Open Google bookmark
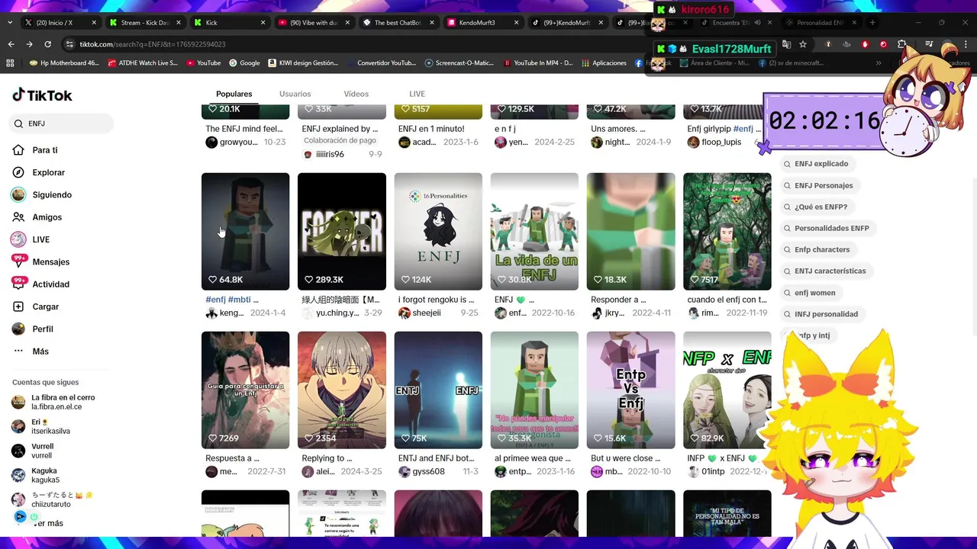 pos(244,63)
